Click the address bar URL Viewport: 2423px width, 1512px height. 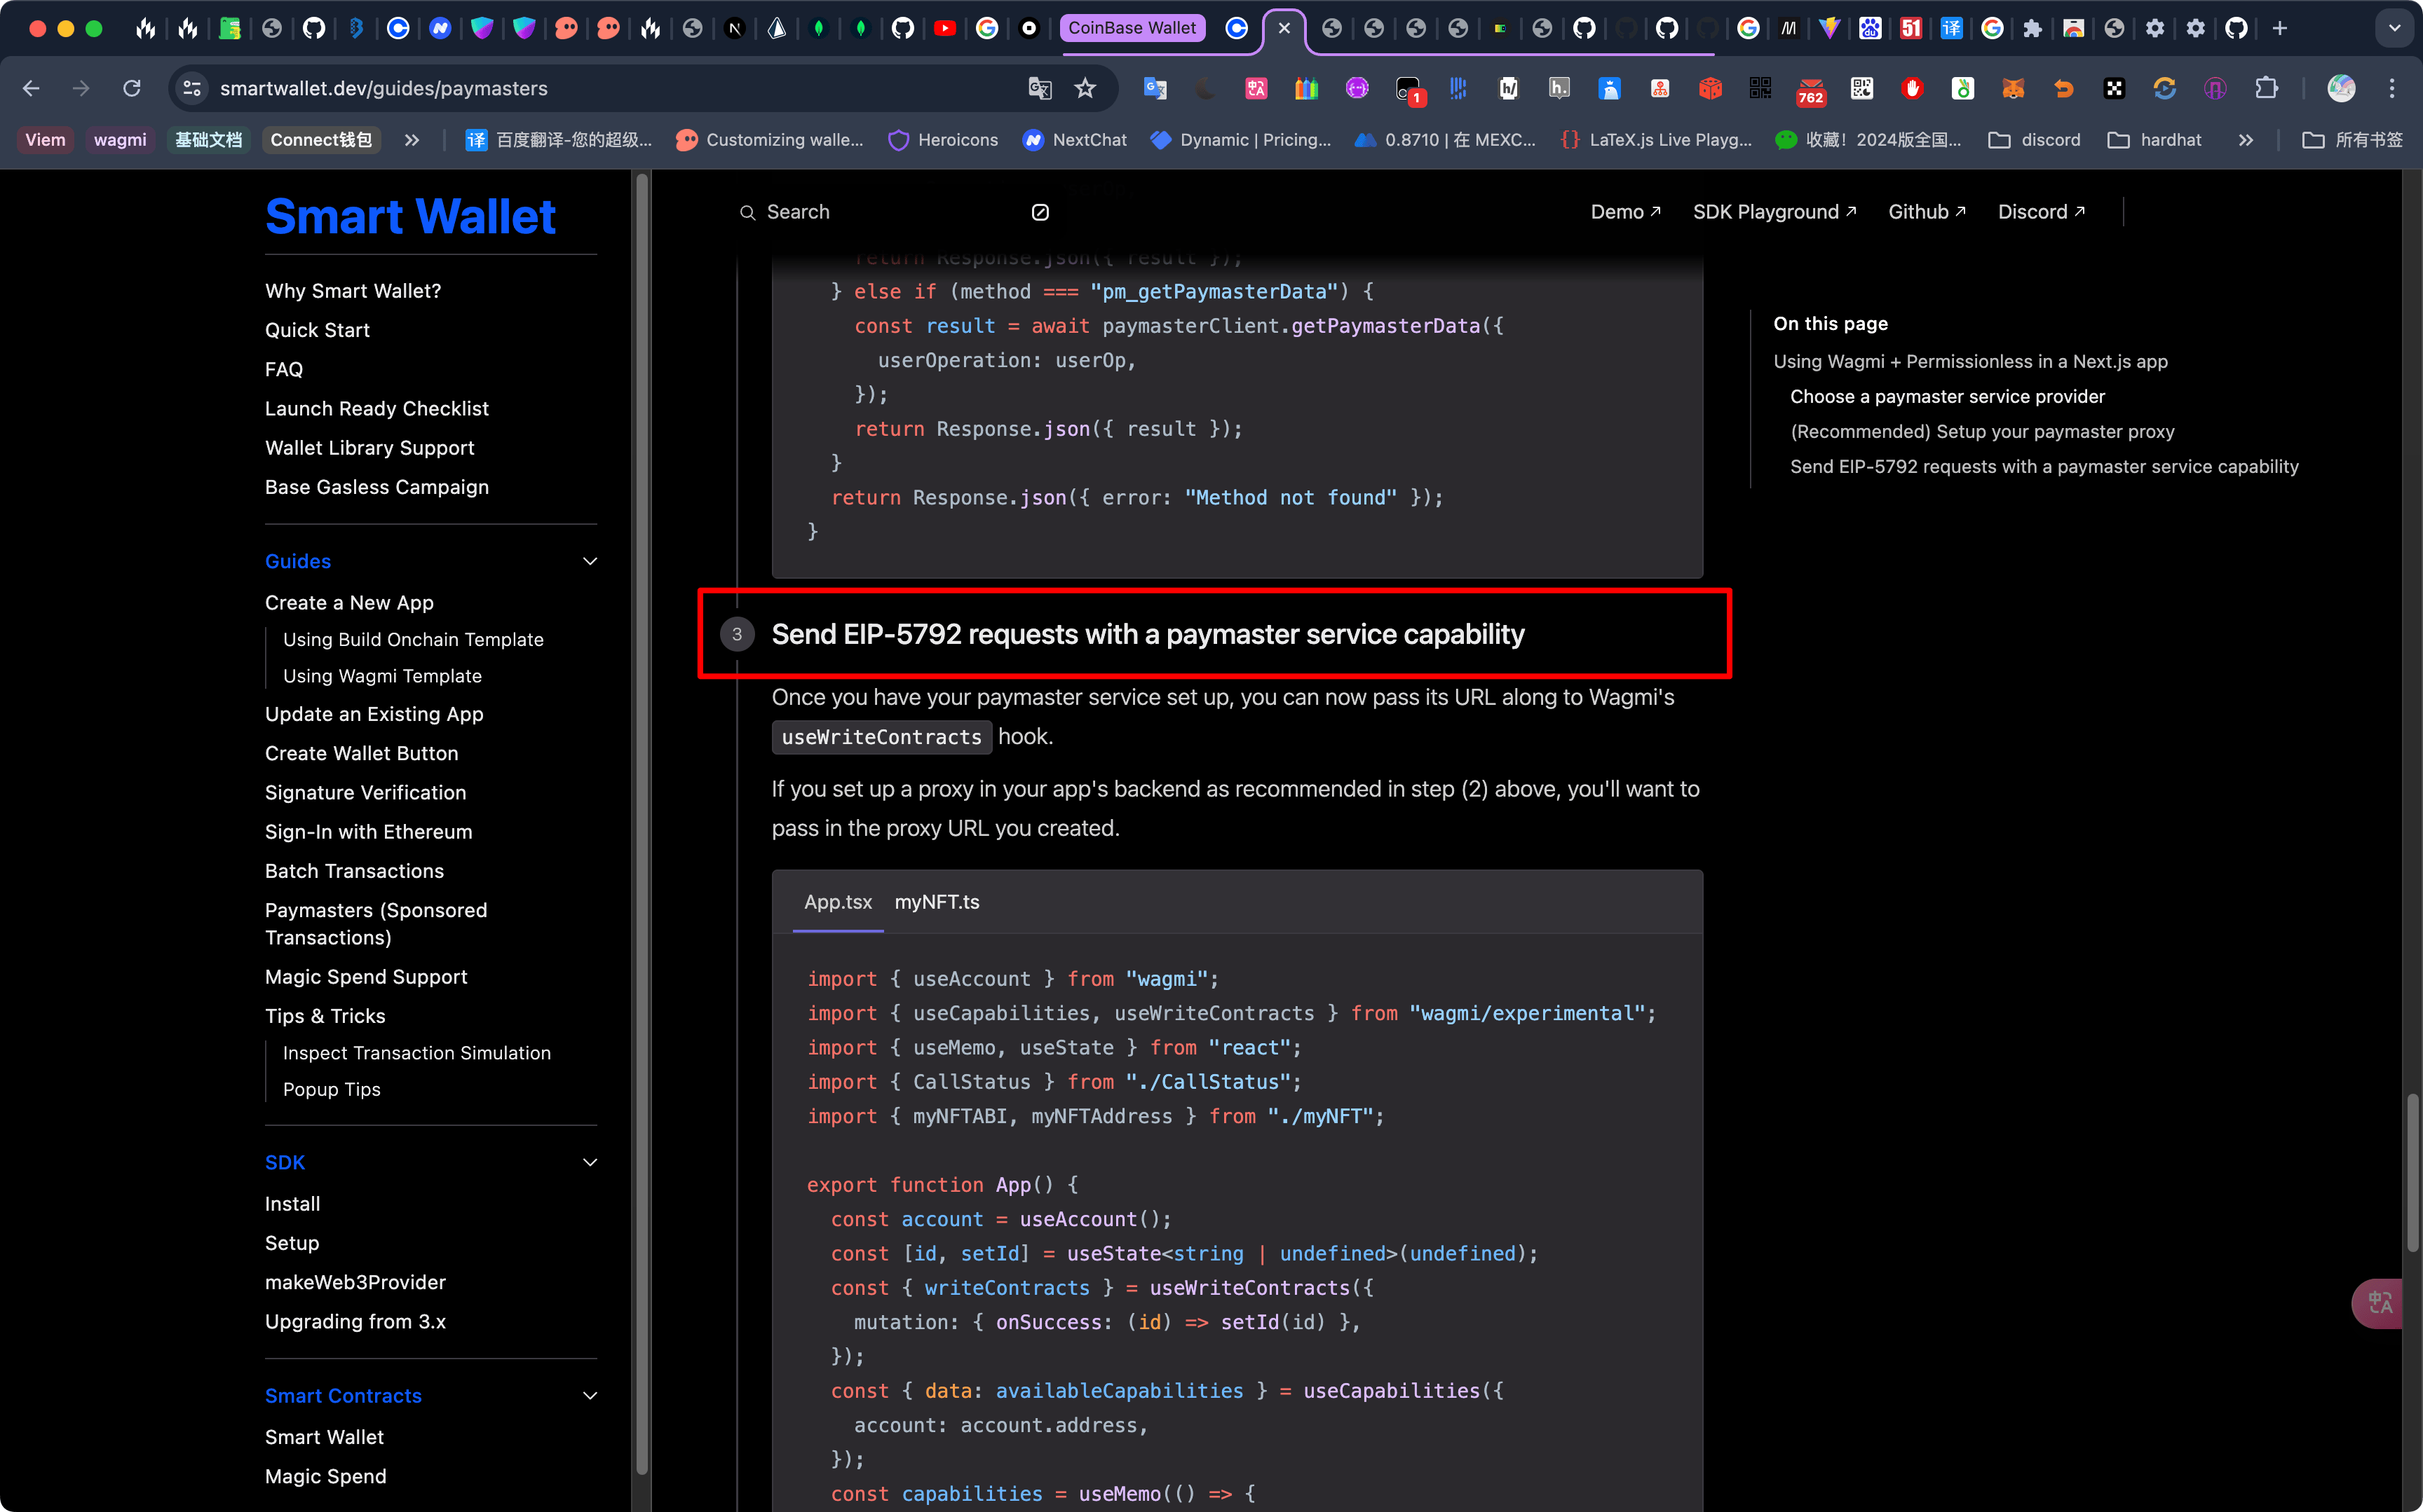[384, 88]
